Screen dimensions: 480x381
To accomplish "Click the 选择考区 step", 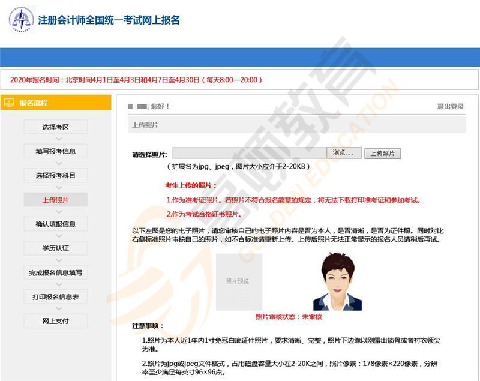I will [55, 127].
